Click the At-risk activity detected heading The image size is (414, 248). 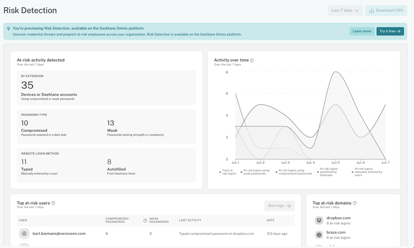(x=41, y=60)
